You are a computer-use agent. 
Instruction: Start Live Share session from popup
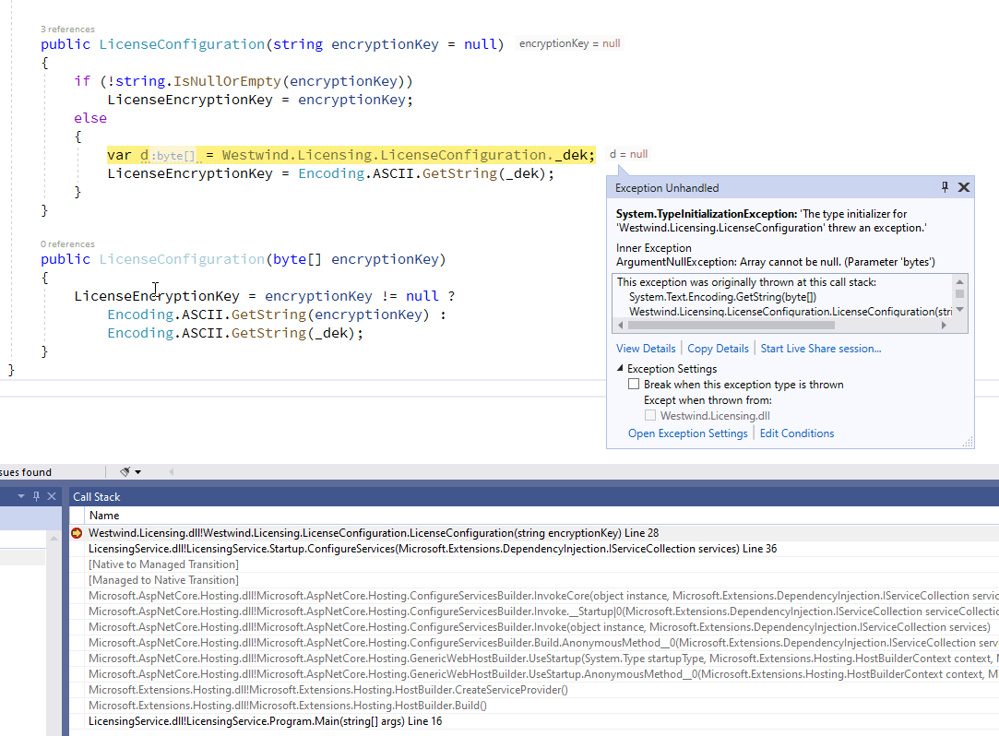tap(820, 349)
